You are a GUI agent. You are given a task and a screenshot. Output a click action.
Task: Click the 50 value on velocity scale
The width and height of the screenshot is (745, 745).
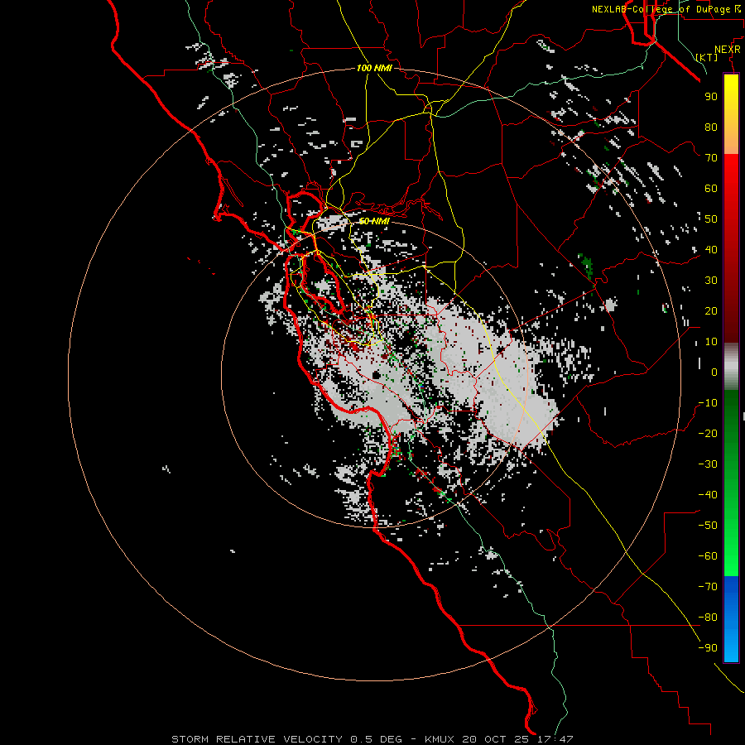pyautogui.click(x=711, y=219)
